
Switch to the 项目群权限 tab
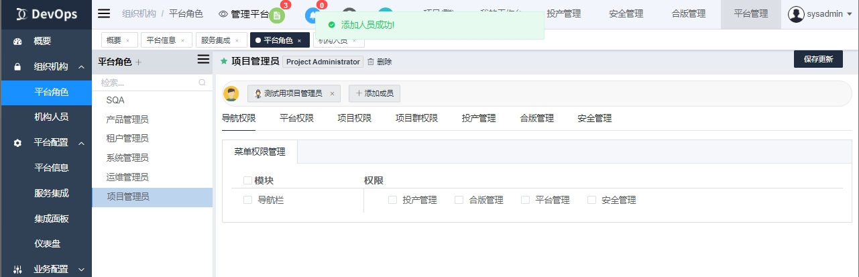tap(416, 118)
